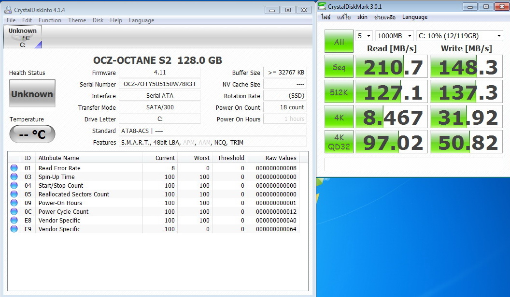Click the blue status dot for Start/Stop Count
Screen dimensions: 510x297
(14, 185)
